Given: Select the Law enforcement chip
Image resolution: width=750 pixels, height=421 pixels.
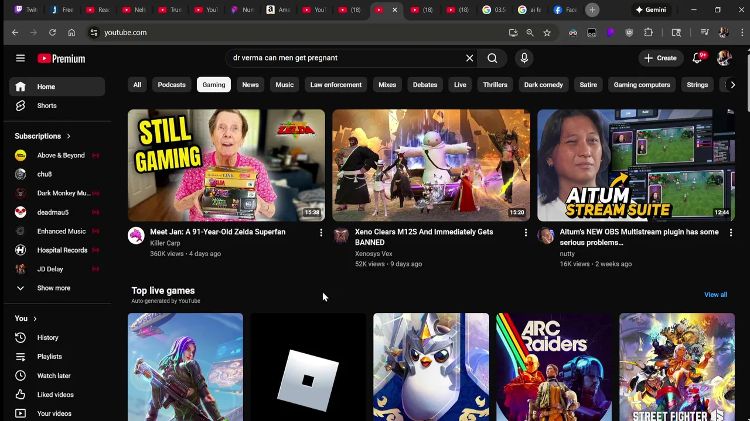Looking at the screenshot, I should tap(336, 85).
